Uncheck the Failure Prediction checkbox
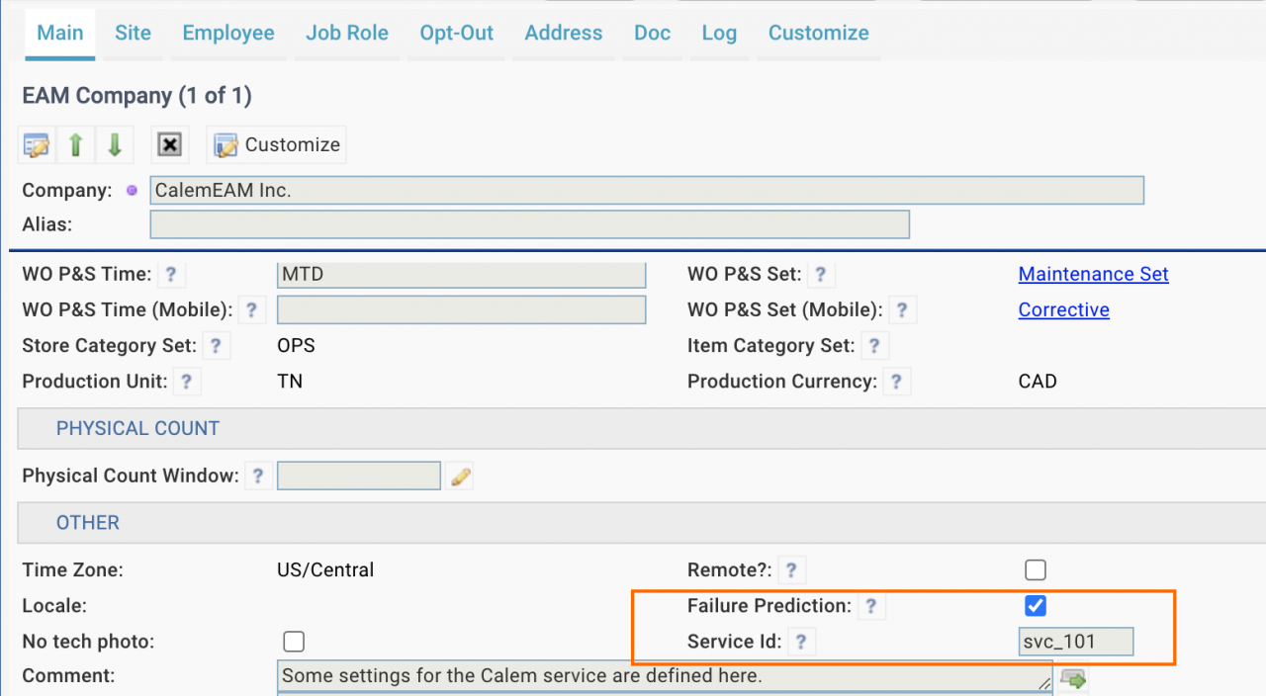 tap(1036, 606)
